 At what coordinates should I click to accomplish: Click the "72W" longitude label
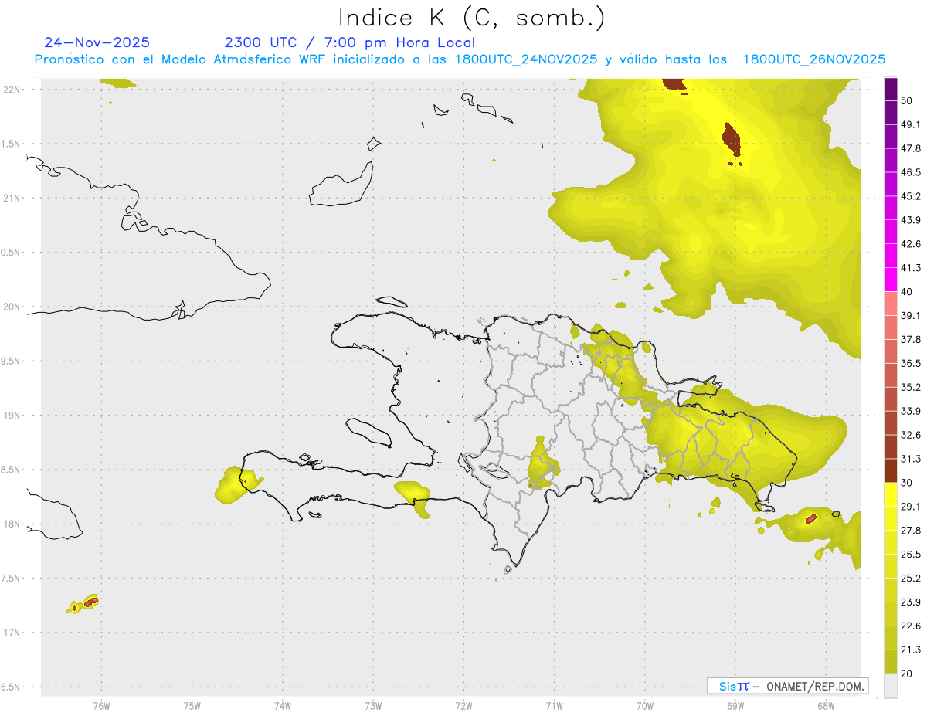click(463, 706)
